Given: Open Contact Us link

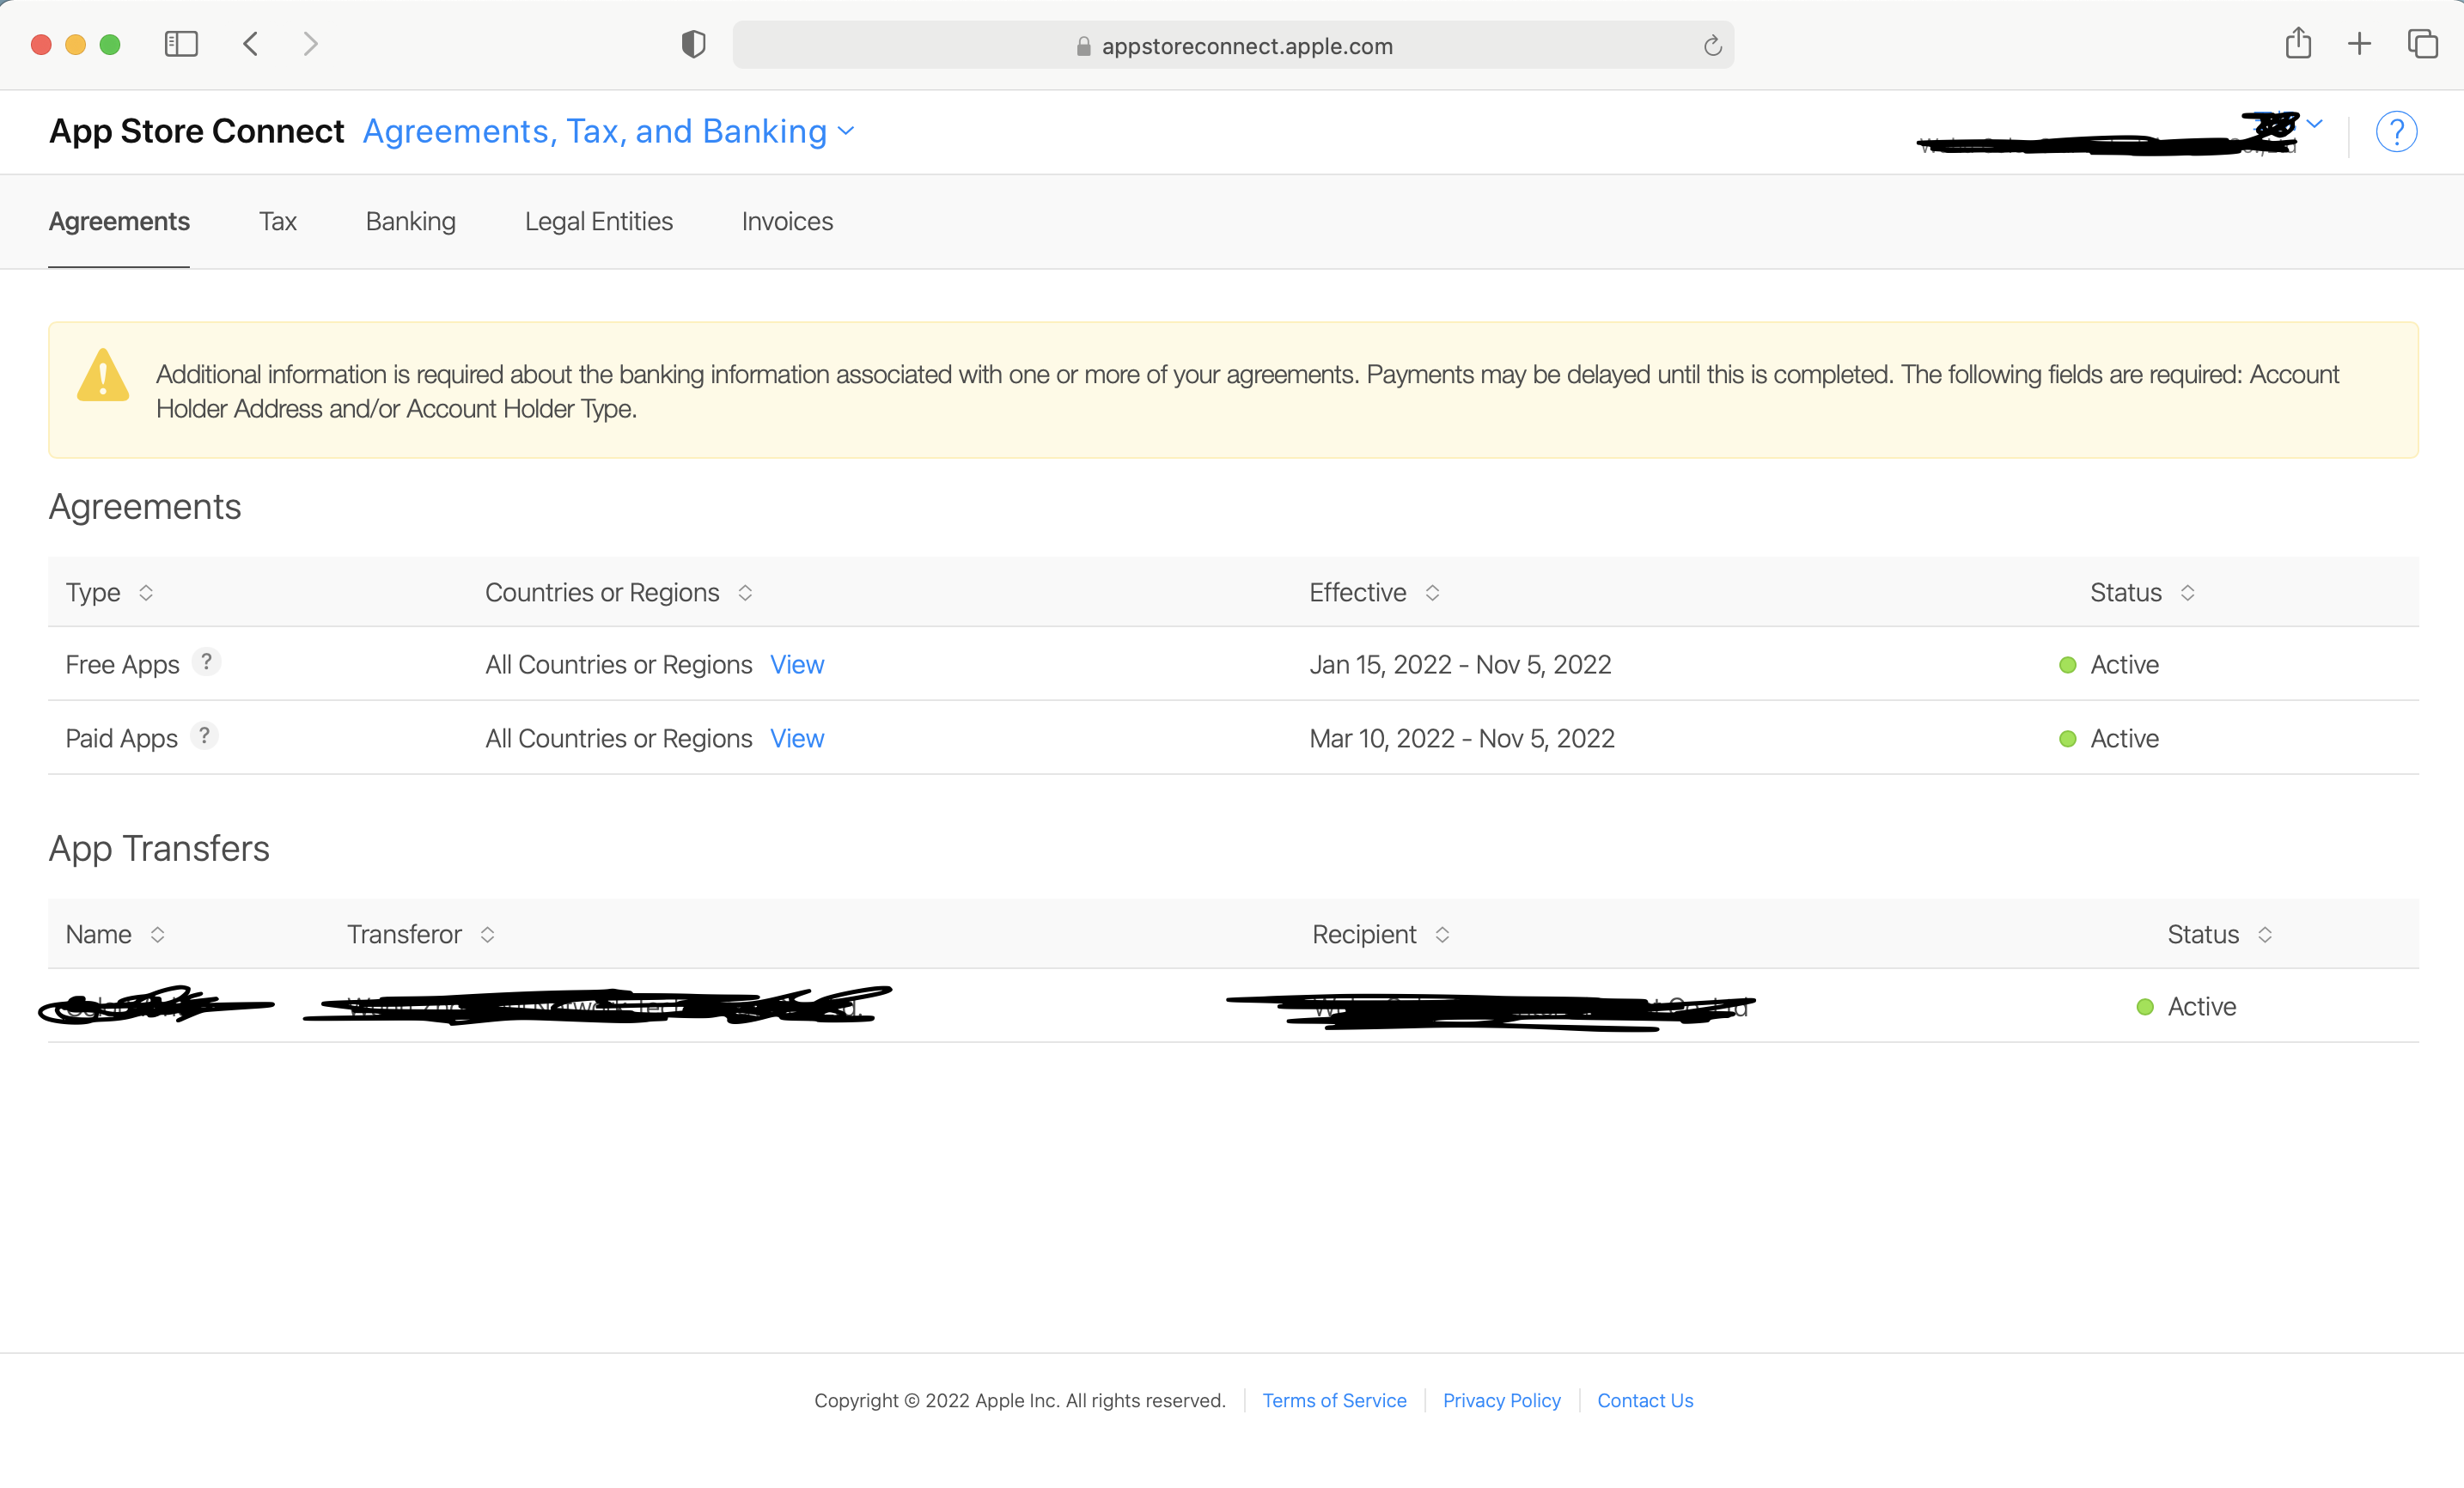Looking at the screenshot, I should coord(1645,1400).
